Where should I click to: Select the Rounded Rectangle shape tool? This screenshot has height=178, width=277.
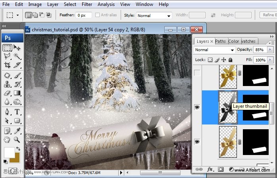tap(17, 121)
